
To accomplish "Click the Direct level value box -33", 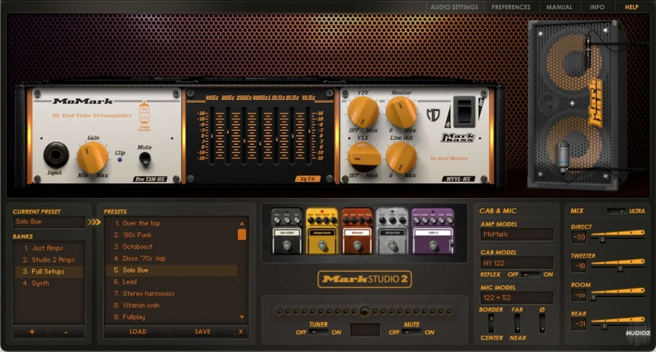I will 579,237.
